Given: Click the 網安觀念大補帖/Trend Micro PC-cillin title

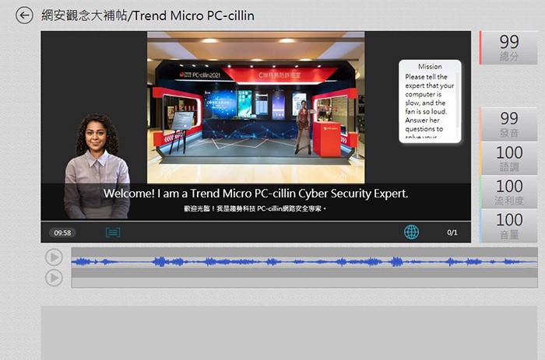Looking at the screenshot, I should (148, 16).
